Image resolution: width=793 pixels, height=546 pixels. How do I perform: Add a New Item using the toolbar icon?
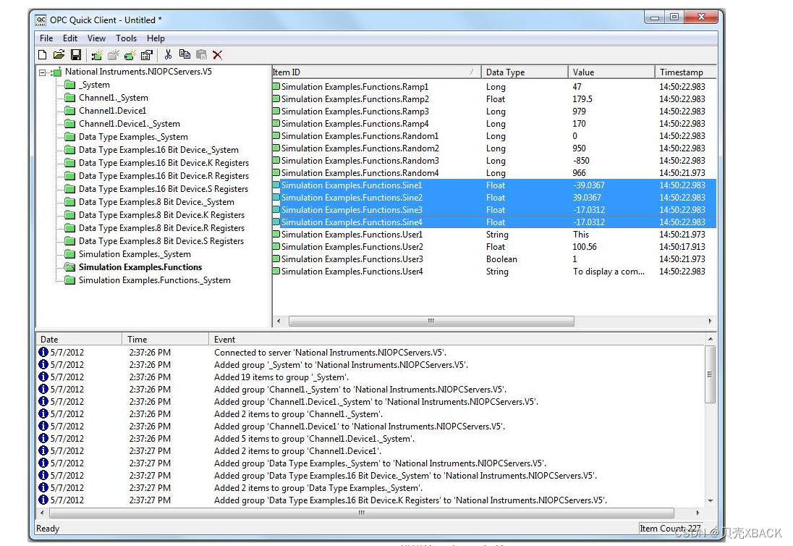[130, 54]
